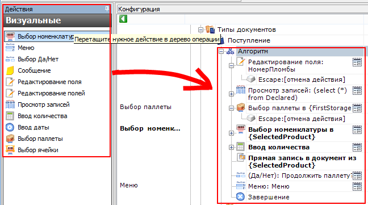This screenshot has width=368, height=205.
Task: Click the Алгоритм node label
Action: point(253,51)
